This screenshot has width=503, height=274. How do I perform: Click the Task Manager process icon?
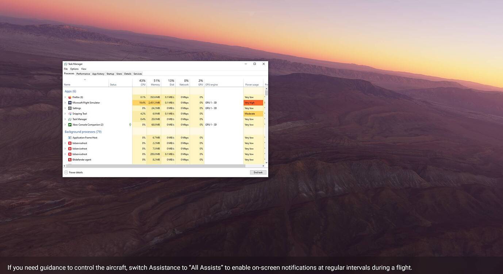coord(69,119)
